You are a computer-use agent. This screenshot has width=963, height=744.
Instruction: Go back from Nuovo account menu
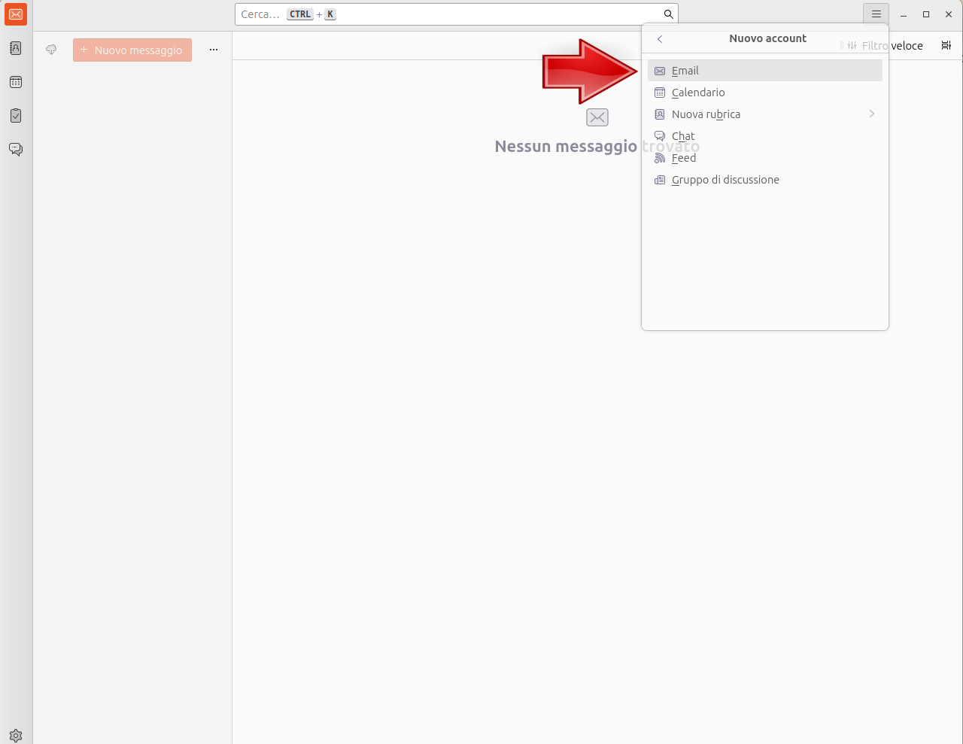point(660,39)
